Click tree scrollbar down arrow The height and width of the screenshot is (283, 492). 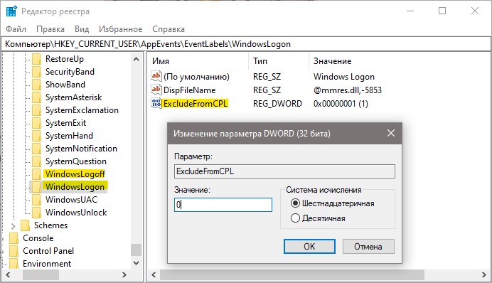137,263
